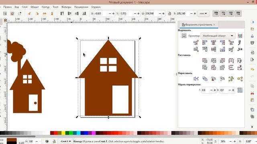This screenshot has height=144, width=257.
Task: Click the Remove overlaps button
Action: 240,90
